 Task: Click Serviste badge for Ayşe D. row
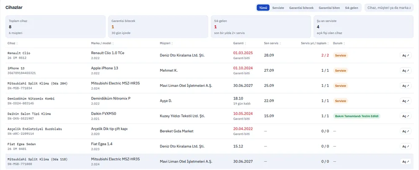(341, 101)
